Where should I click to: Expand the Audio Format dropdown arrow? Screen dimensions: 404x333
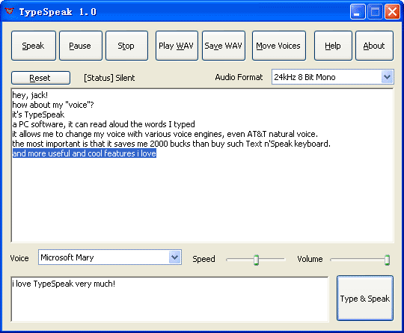387,77
